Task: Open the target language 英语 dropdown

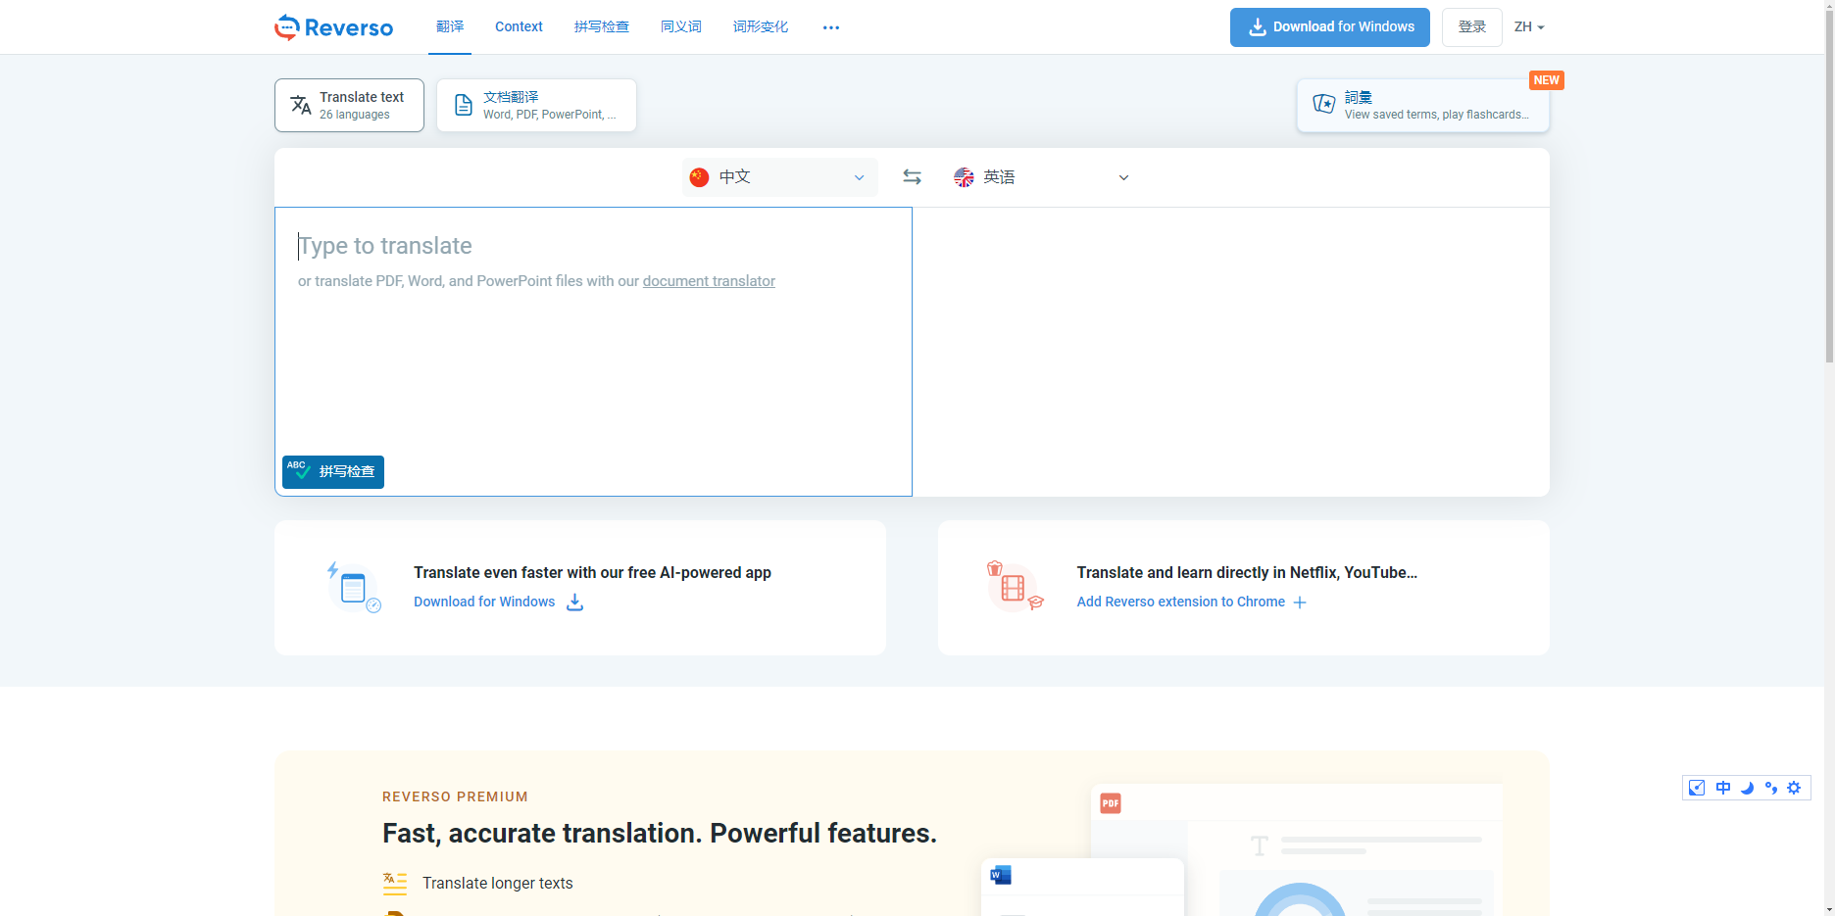Action: (1042, 177)
